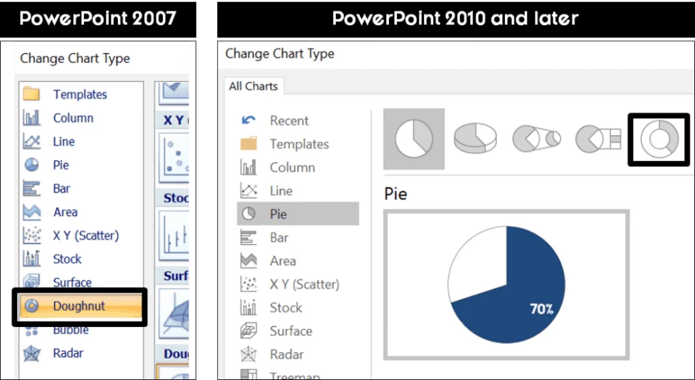The width and height of the screenshot is (695, 380).
Task: Click the Bar chart icon in 2010 dialog
Action: [248, 237]
